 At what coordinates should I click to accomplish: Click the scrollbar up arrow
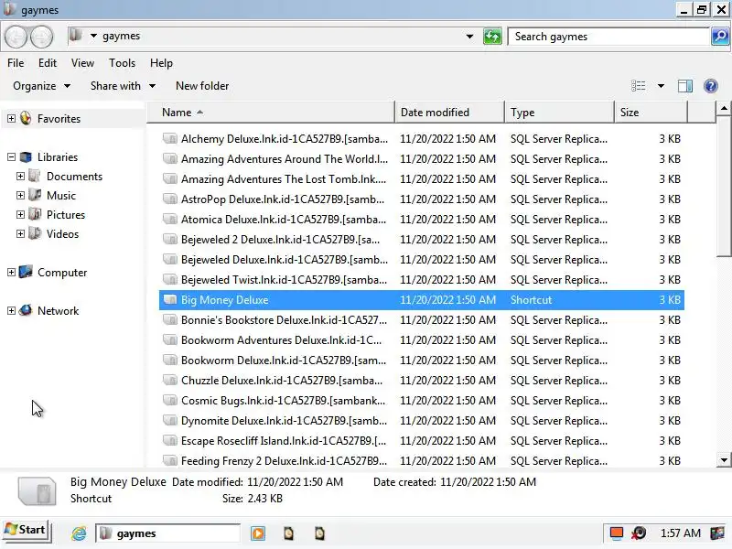(724, 109)
